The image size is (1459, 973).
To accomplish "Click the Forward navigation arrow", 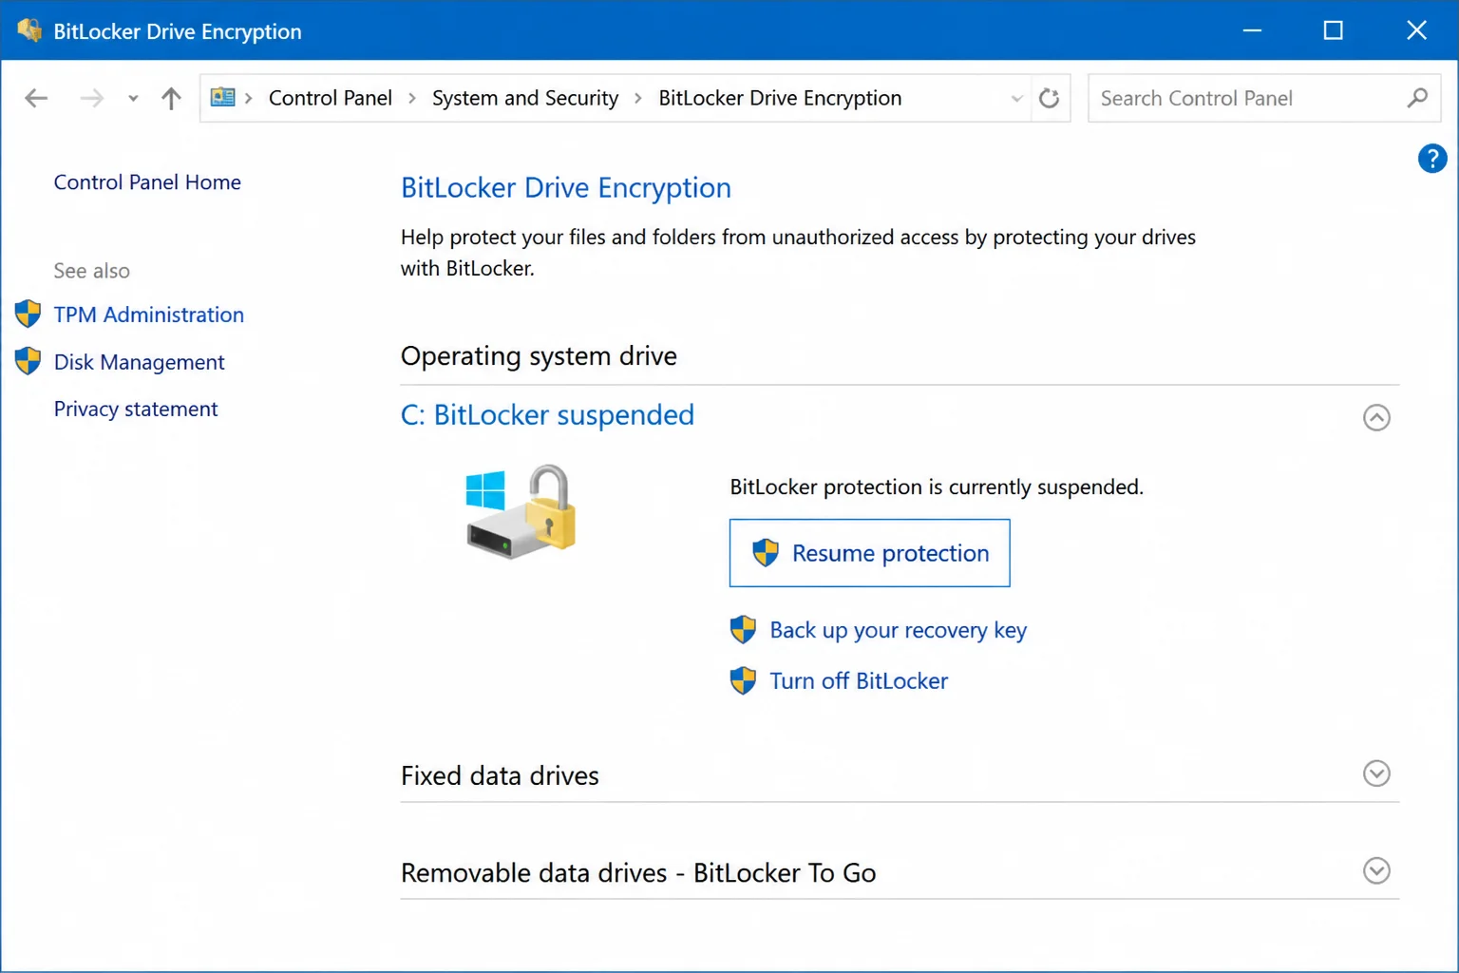I will 91,98.
